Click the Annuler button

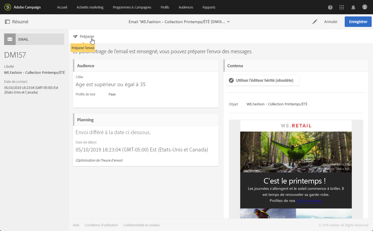(331, 22)
